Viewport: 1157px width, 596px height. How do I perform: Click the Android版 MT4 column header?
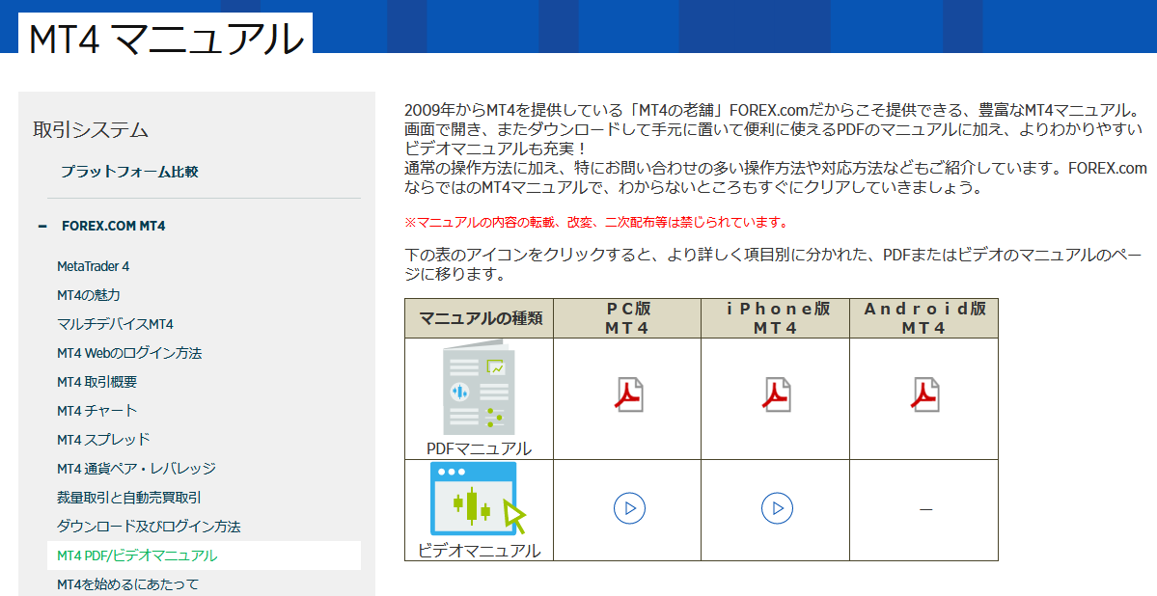[923, 318]
